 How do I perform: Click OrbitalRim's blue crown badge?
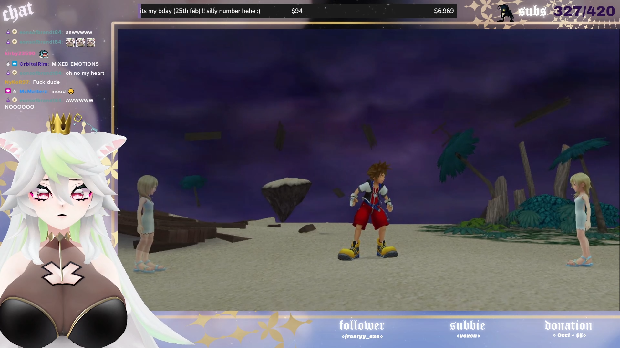click(15, 64)
